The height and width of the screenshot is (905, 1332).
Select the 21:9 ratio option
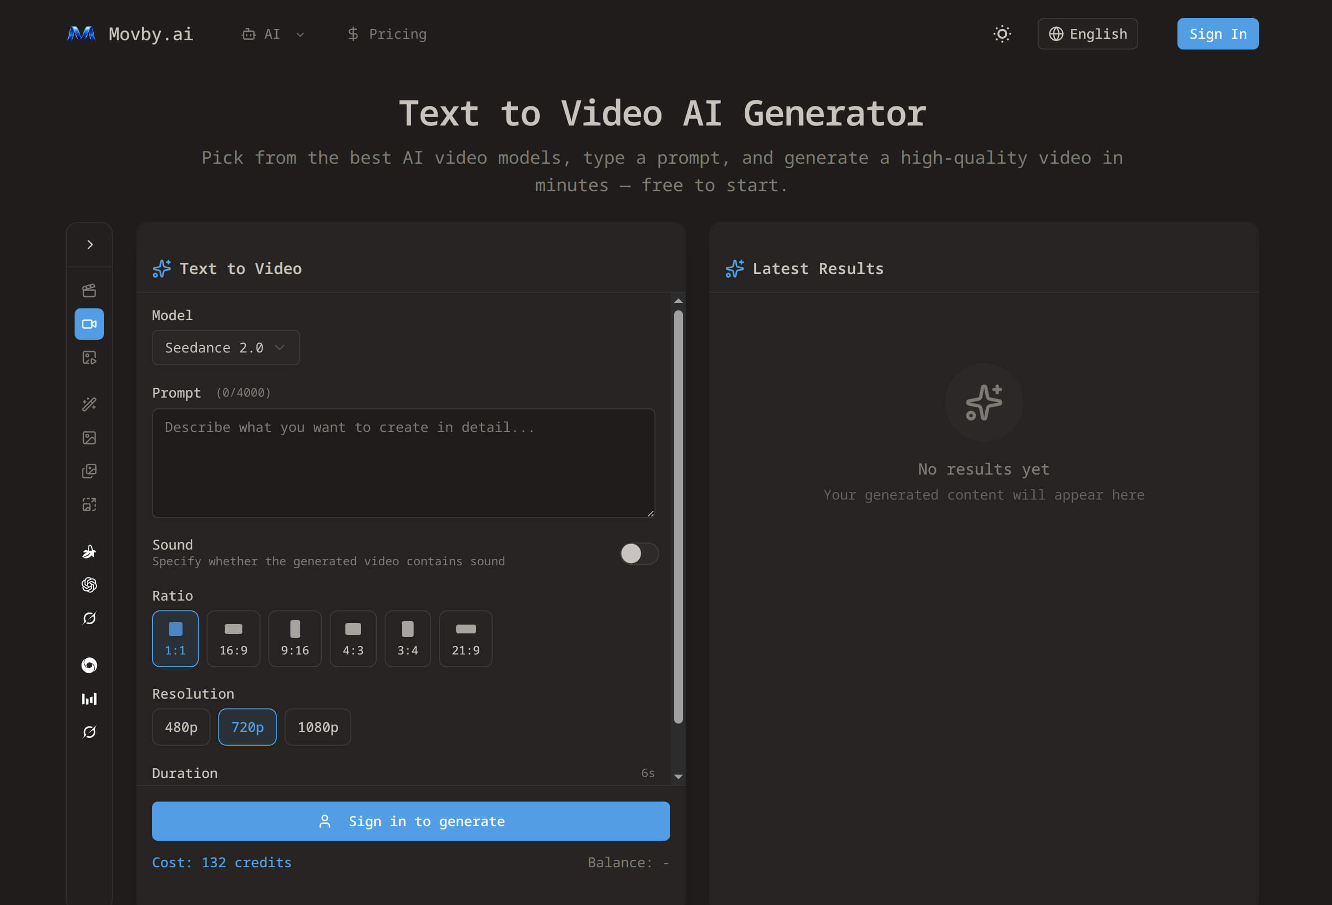[x=466, y=639]
